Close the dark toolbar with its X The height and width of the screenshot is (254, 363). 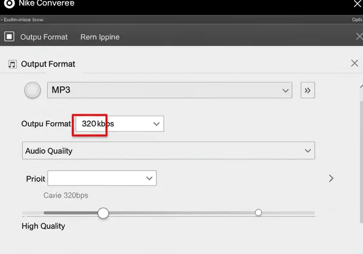(x=359, y=36)
